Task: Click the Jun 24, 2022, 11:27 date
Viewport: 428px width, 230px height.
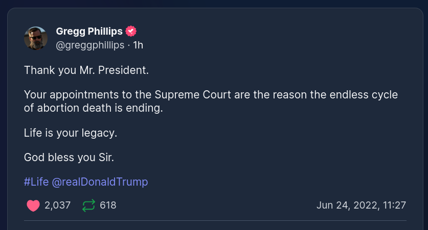Action: tap(361, 206)
